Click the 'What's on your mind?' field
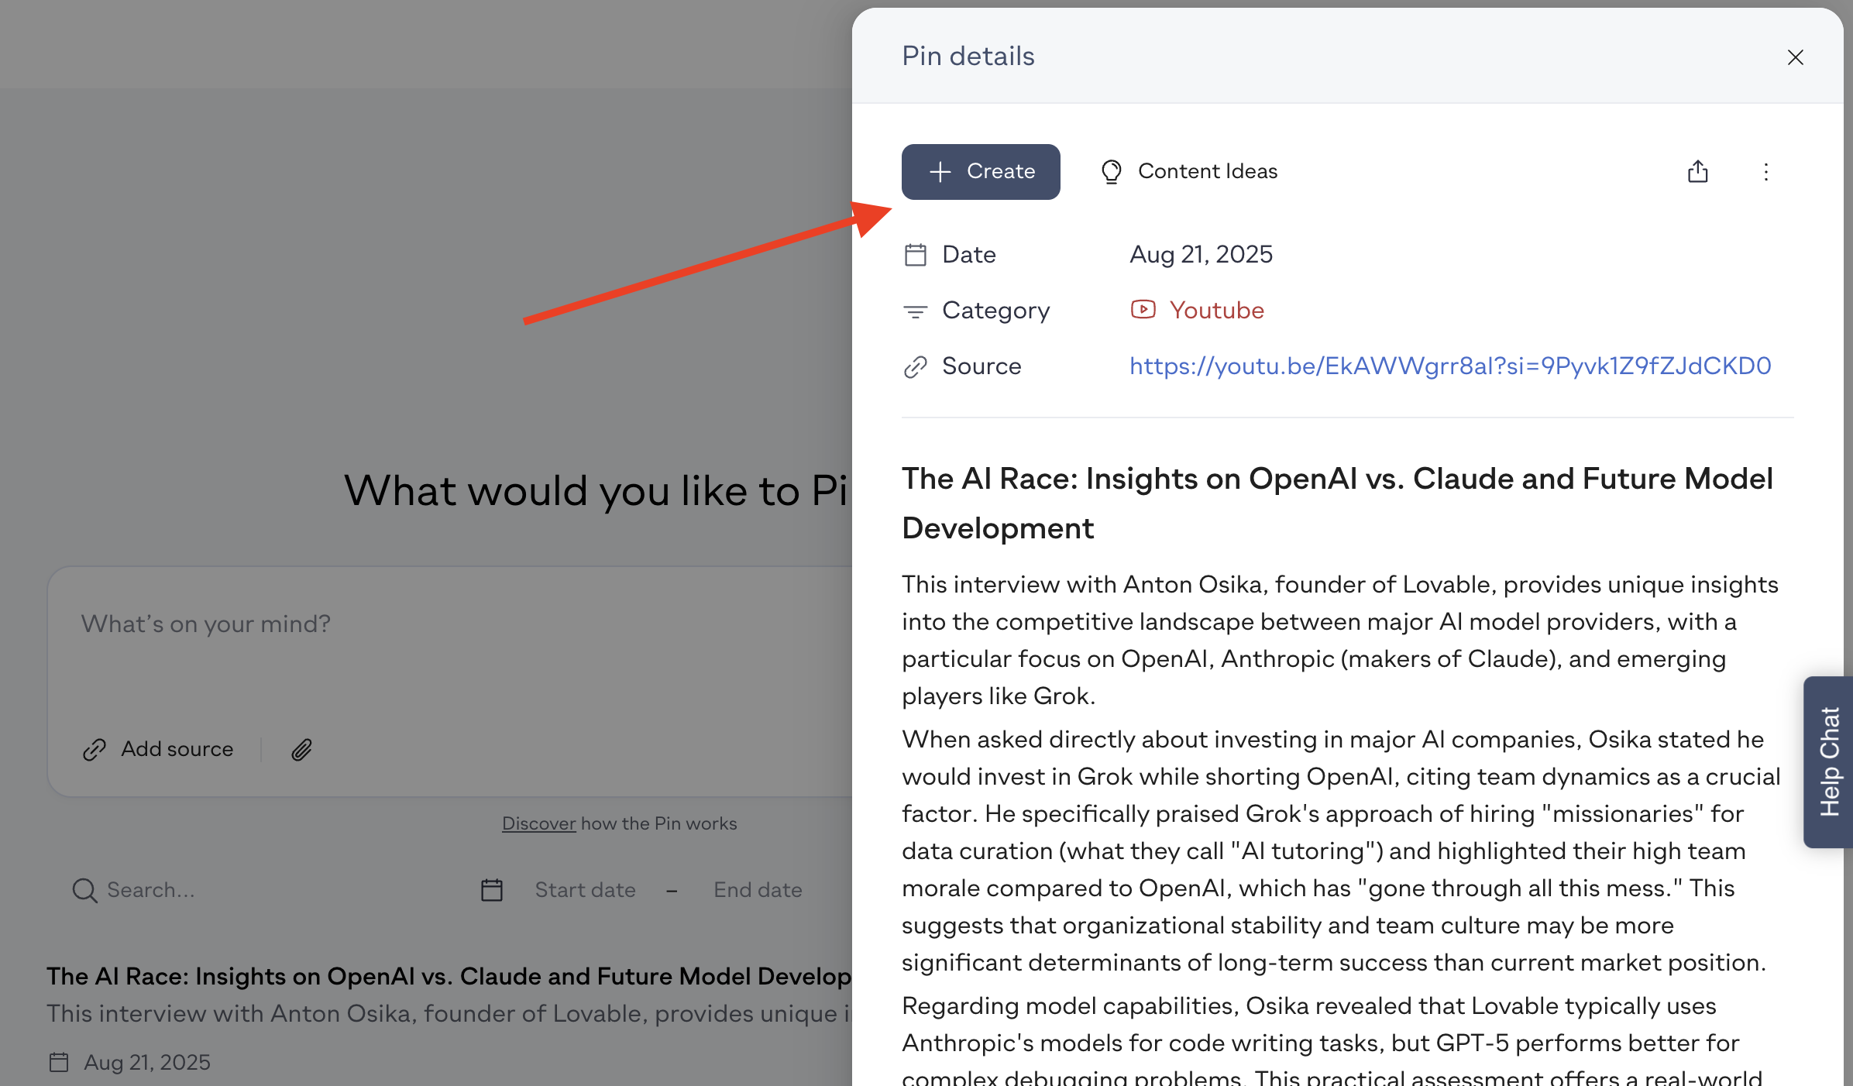Image resolution: width=1853 pixels, height=1086 pixels. point(449,624)
